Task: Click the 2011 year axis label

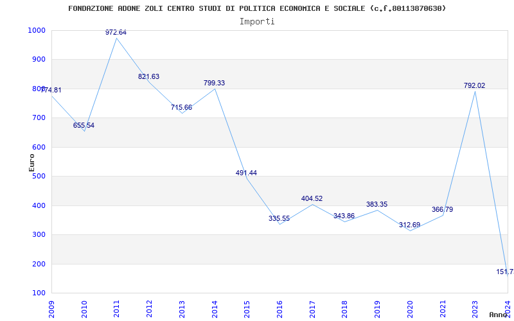Action: coord(117,308)
